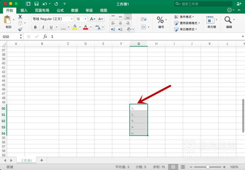Click the fx insert function button

coord(45,36)
